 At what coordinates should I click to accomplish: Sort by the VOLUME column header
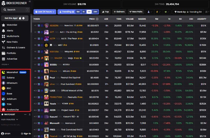click(x=130, y=19)
